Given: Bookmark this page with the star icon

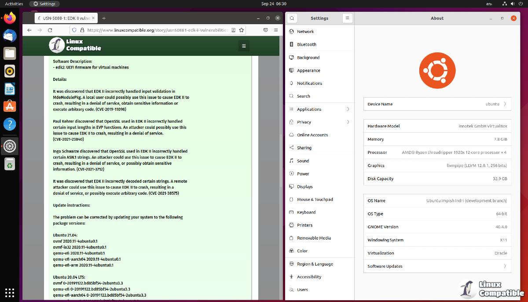Looking at the screenshot, I should (x=241, y=30).
